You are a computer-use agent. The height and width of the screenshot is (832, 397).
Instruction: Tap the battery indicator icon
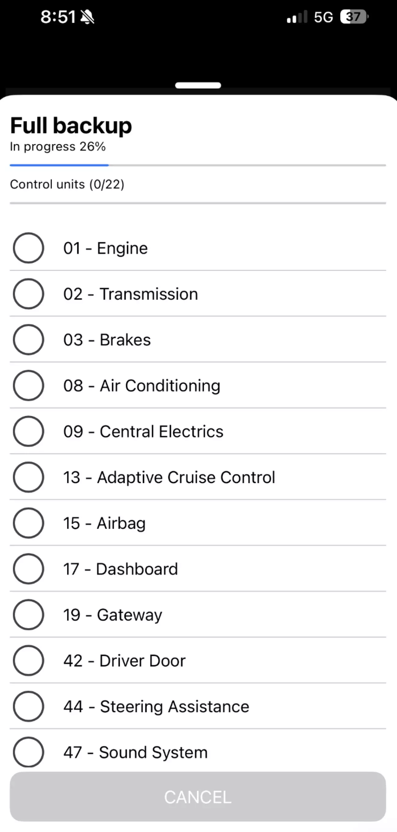pyautogui.click(x=354, y=17)
